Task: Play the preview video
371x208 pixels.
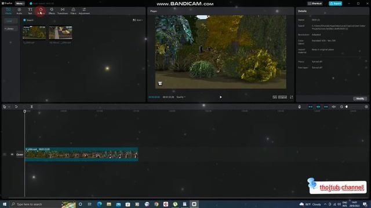Action: click(x=220, y=97)
